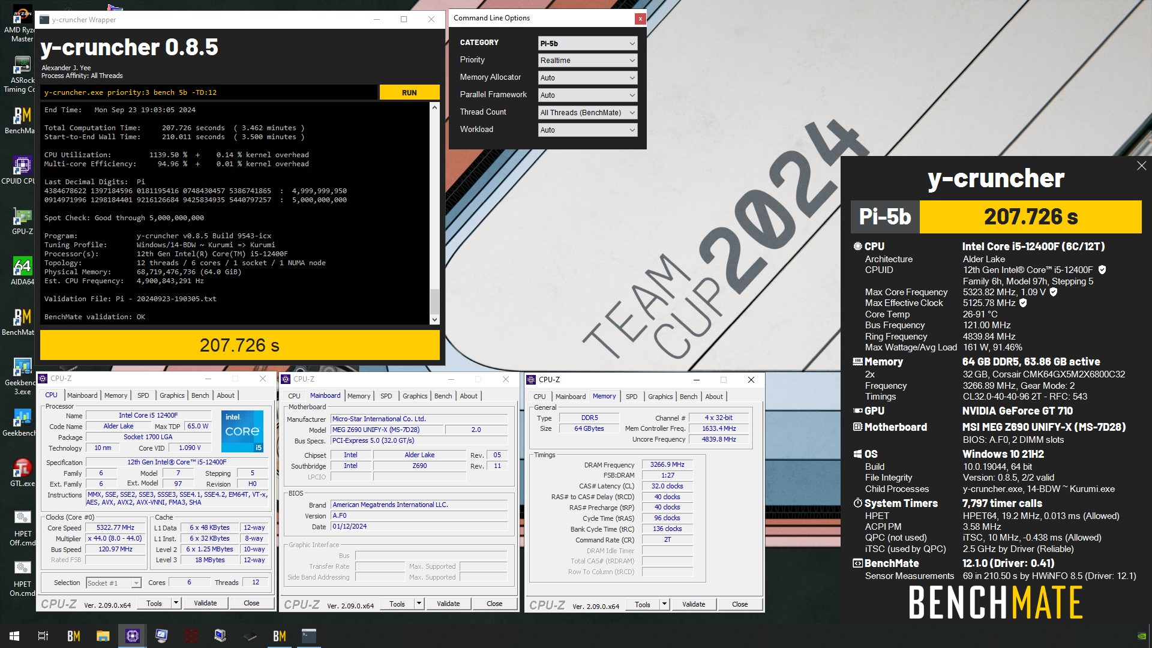Open the Workload dropdown
This screenshot has width=1152, height=648.
coord(587,130)
